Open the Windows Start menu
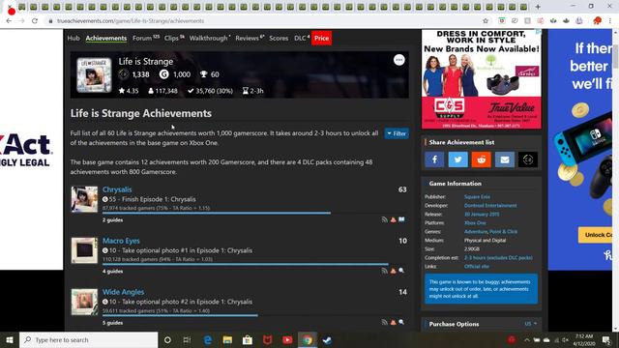The image size is (619, 348). [10, 339]
